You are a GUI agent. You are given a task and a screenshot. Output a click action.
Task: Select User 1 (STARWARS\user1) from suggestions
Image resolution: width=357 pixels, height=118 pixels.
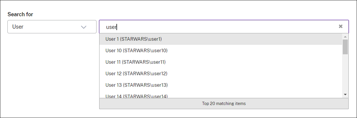pos(134,39)
